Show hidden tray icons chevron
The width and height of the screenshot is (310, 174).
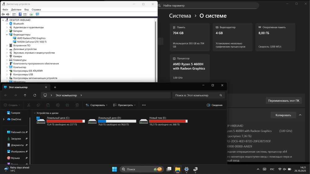[258, 169]
